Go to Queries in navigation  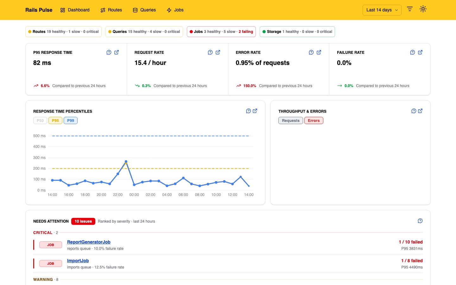[144, 10]
